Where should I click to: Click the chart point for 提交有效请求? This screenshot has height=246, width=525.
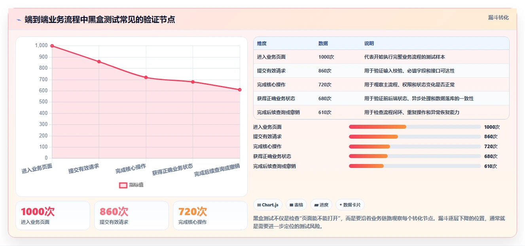point(99,61)
